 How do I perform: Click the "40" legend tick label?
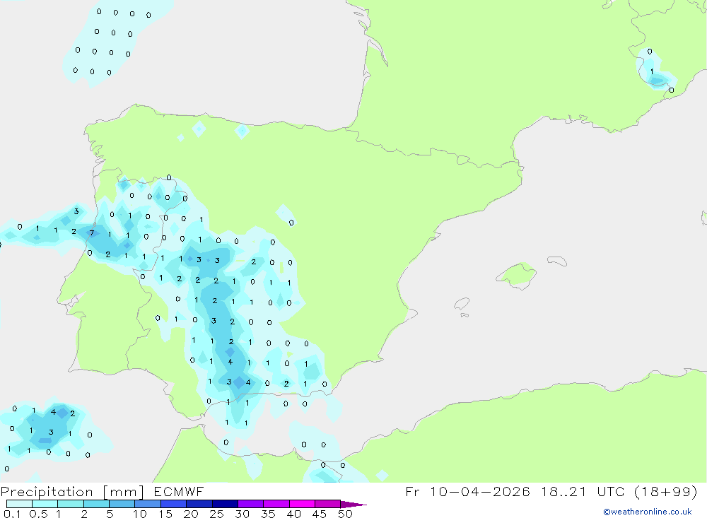click(294, 514)
